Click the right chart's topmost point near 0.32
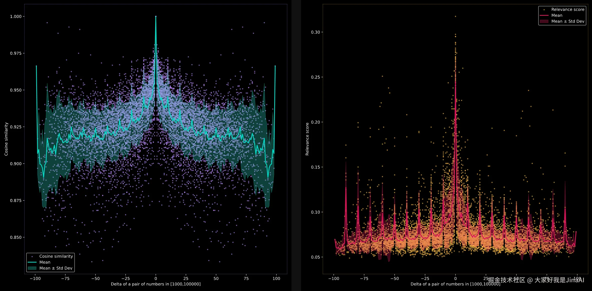The width and height of the screenshot is (592, 291). click(455, 16)
